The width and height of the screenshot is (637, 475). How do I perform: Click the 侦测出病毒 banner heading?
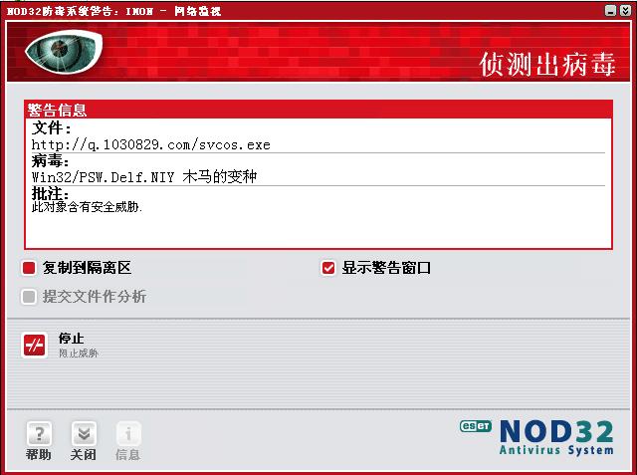547,64
